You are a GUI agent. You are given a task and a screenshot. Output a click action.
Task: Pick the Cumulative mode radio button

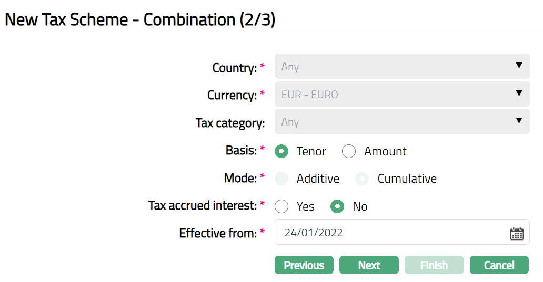(x=362, y=179)
